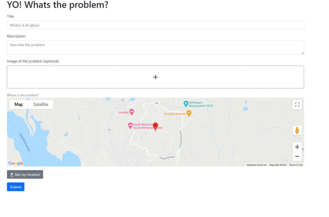Toggle fullscreen map view icon
This screenshot has height=217, width=329.
pos(297,104)
